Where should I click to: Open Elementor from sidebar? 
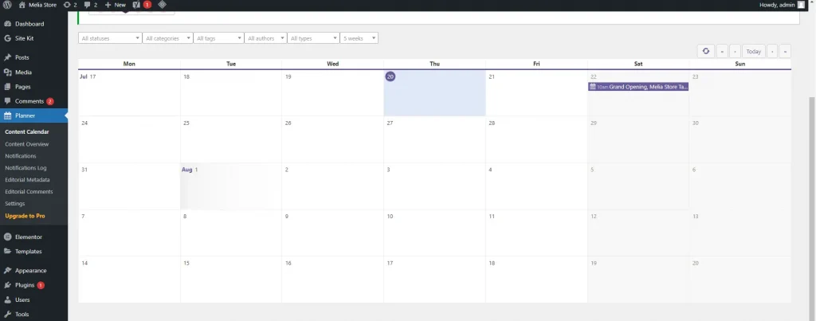coord(29,237)
